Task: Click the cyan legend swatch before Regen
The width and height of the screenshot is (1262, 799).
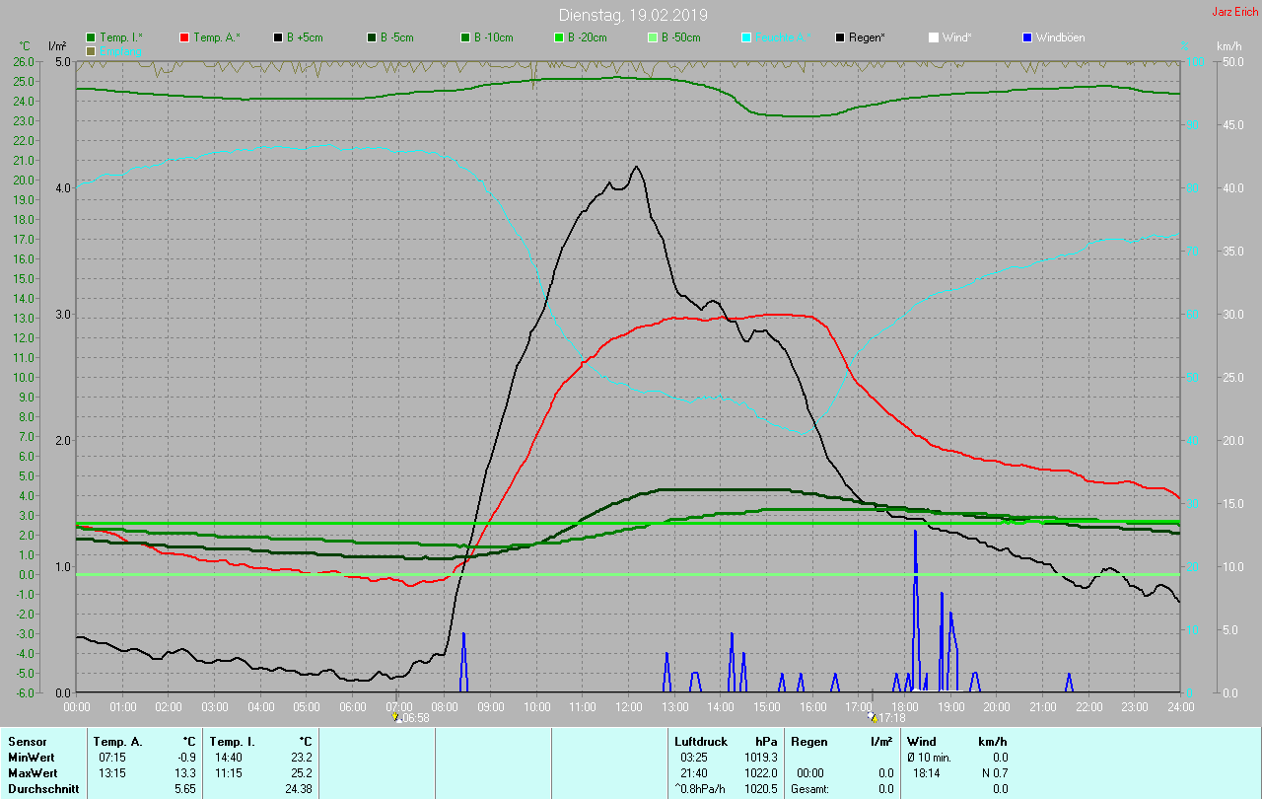Action: [x=746, y=37]
